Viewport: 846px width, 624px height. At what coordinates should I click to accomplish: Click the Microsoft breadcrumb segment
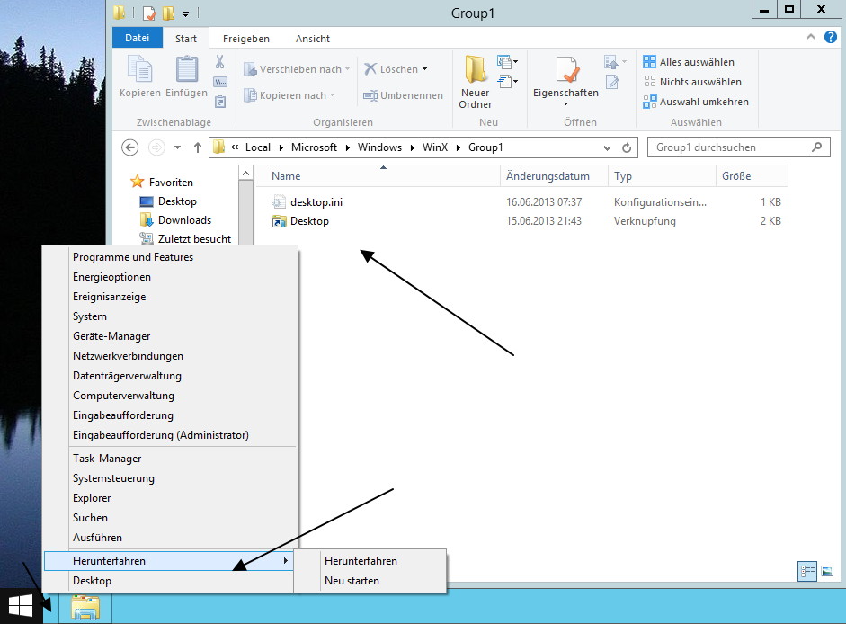click(x=314, y=147)
